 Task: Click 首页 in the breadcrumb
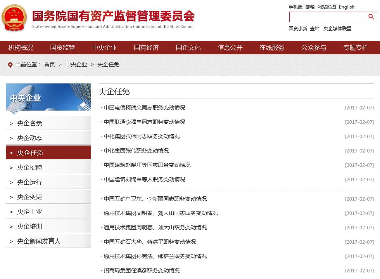coord(49,65)
